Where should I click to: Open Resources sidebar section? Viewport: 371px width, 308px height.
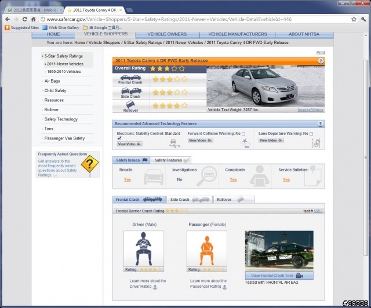coord(54,100)
